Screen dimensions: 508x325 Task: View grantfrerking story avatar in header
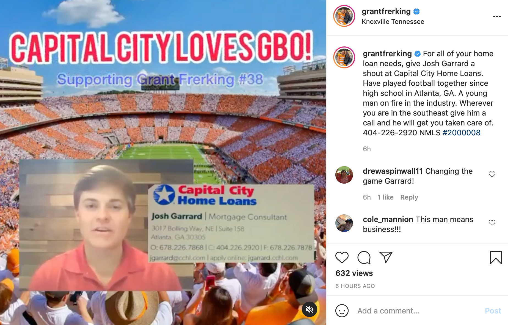[344, 16]
